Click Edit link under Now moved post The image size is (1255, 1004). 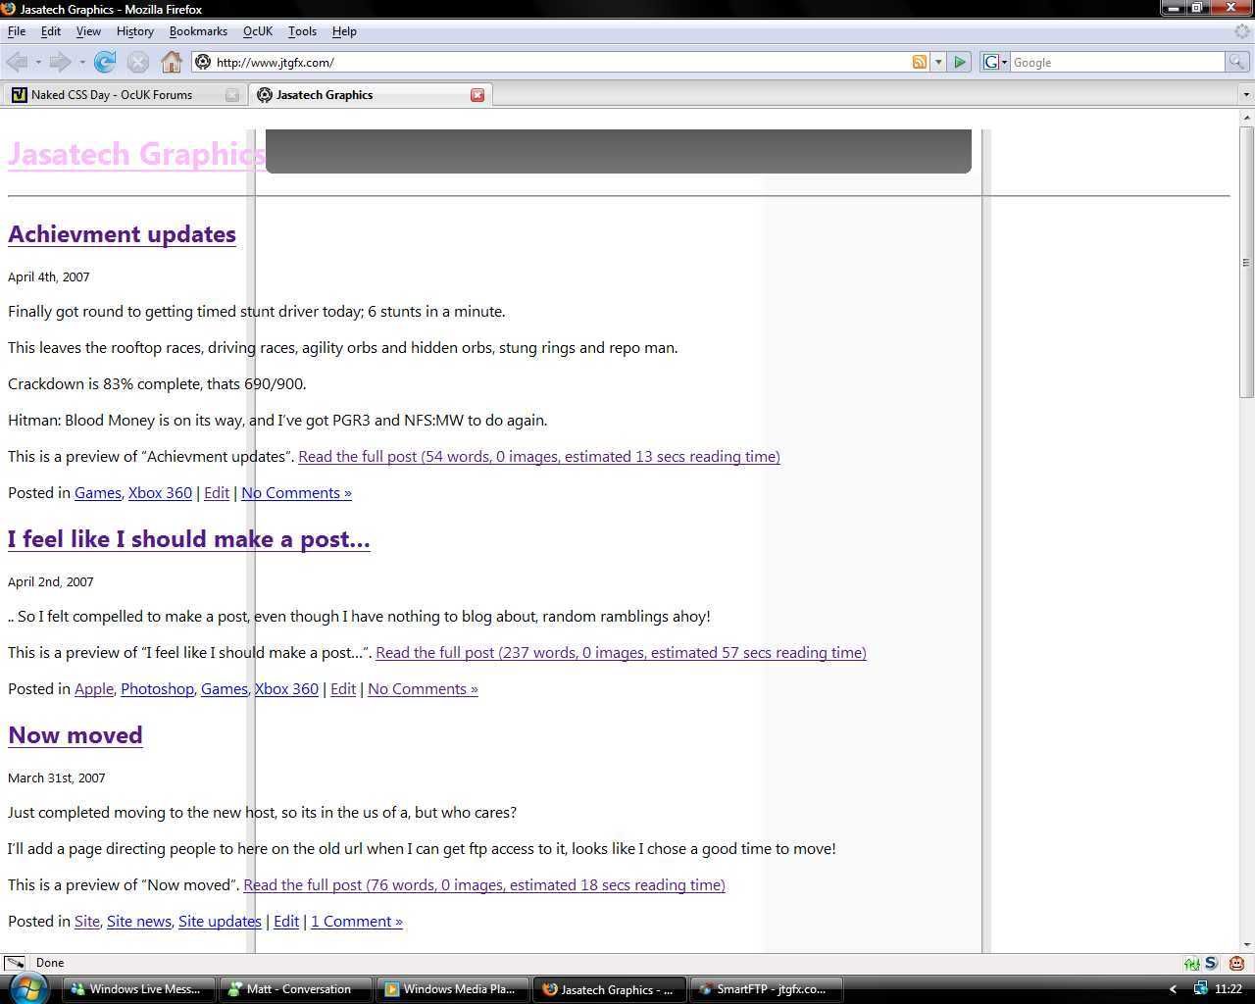click(x=286, y=921)
